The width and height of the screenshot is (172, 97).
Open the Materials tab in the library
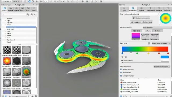5,9
